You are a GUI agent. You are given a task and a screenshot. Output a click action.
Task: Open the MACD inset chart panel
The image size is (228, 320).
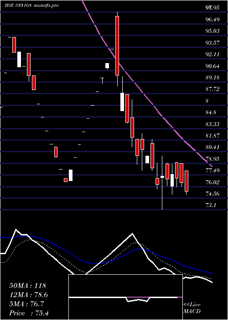coord(125,297)
